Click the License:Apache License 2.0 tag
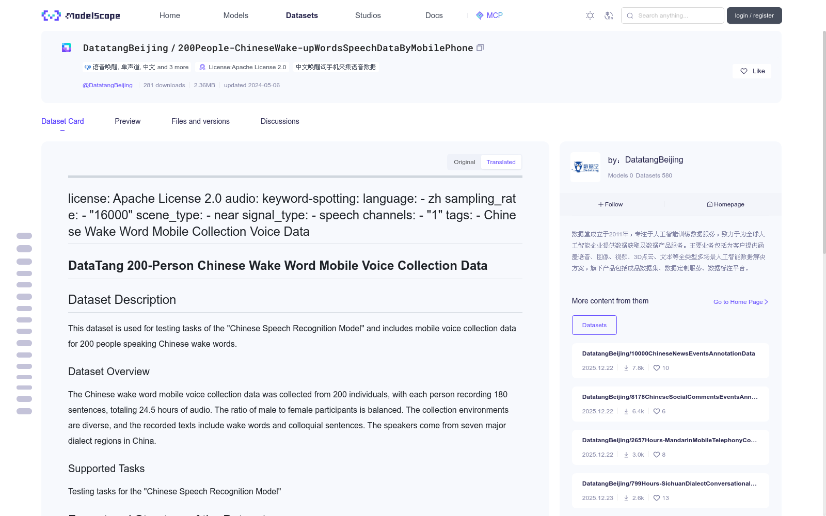This screenshot has height=516, width=826. tap(243, 67)
